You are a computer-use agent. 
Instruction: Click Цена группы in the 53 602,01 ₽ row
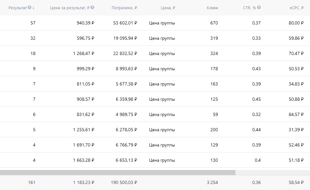(x=162, y=23)
